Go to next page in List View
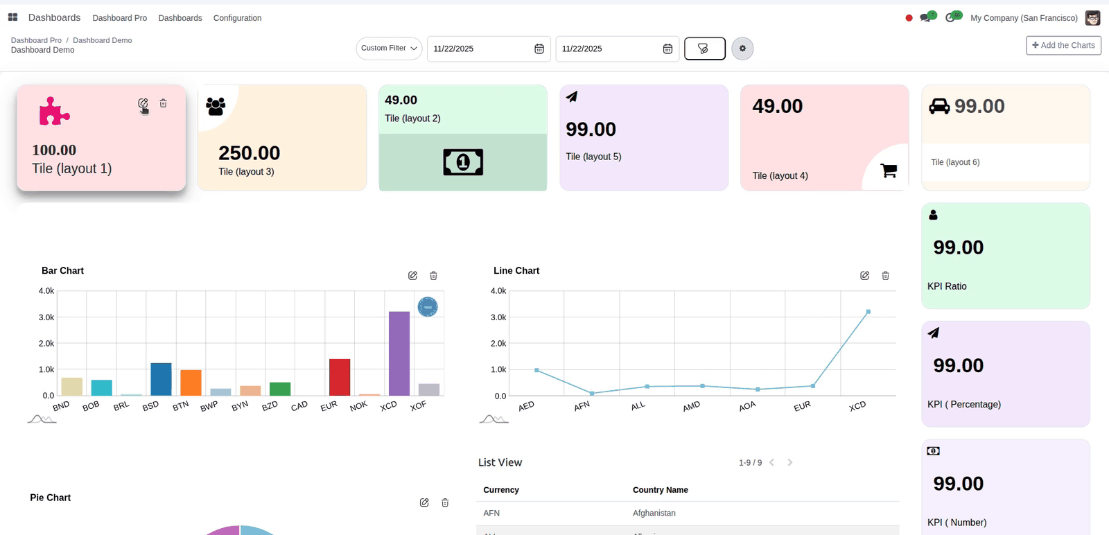 789,462
